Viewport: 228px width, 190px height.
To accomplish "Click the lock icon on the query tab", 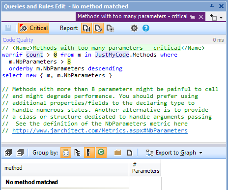I will click(x=193, y=17).
